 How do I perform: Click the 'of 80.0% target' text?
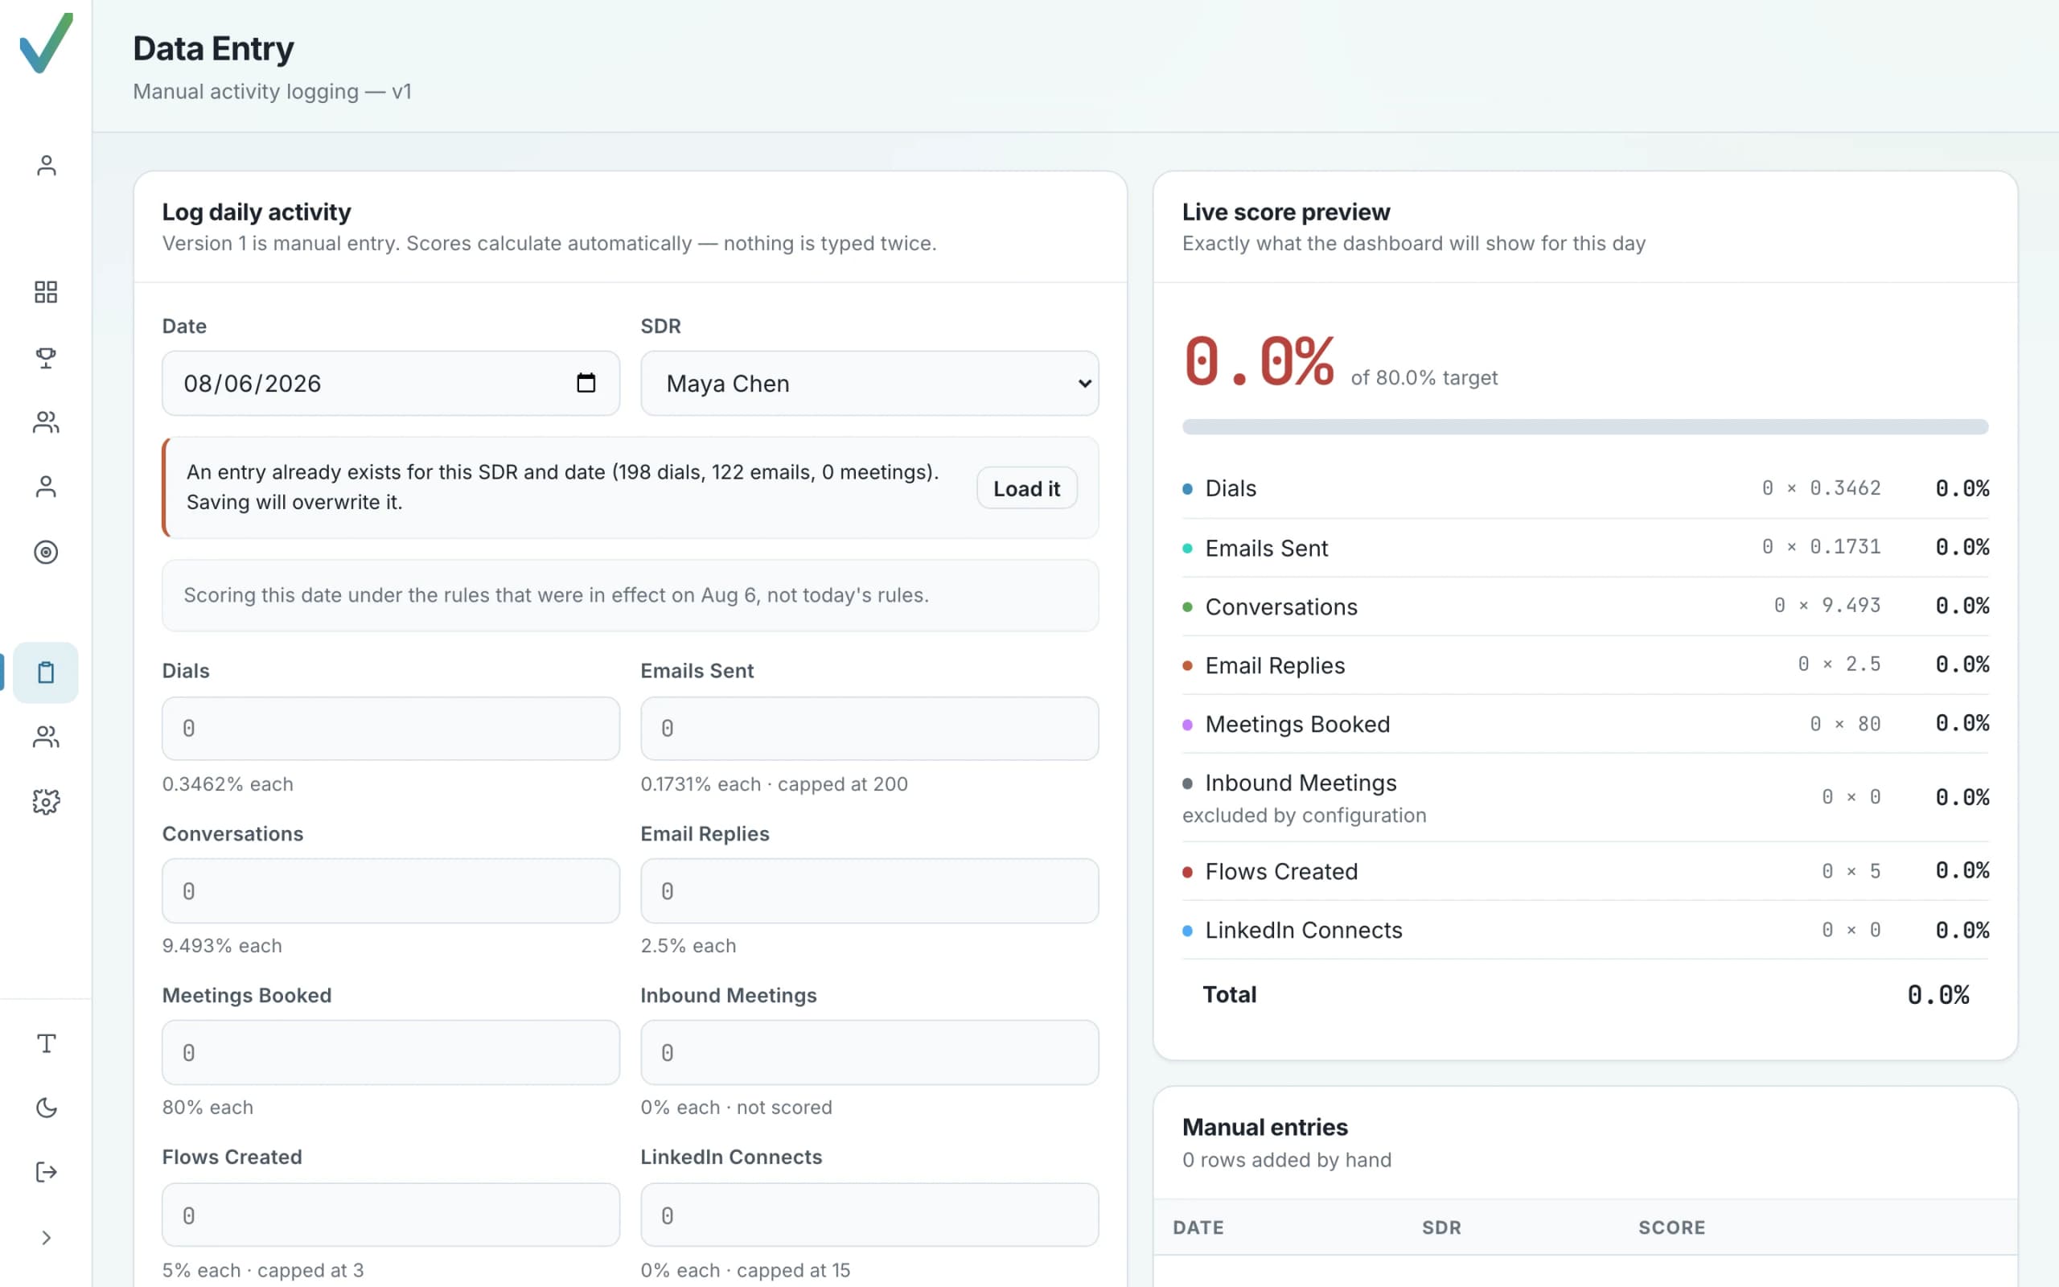click(1424, 378)
